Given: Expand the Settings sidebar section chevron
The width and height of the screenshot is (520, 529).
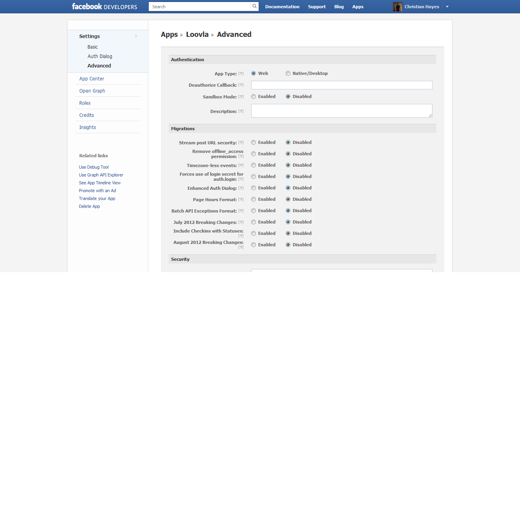Looking at the screenshot, I should [136, 36].
